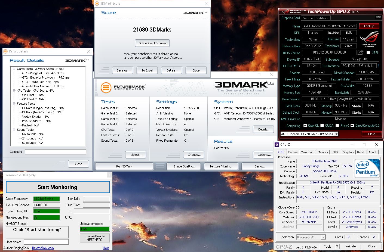Click the Comment input field in Result Details
The width and height of the screenshot is (384, 252).
(56, 152)
